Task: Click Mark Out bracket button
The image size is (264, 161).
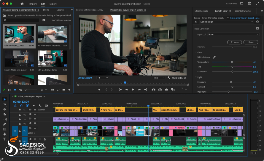Action: click(x=112, y=90)
